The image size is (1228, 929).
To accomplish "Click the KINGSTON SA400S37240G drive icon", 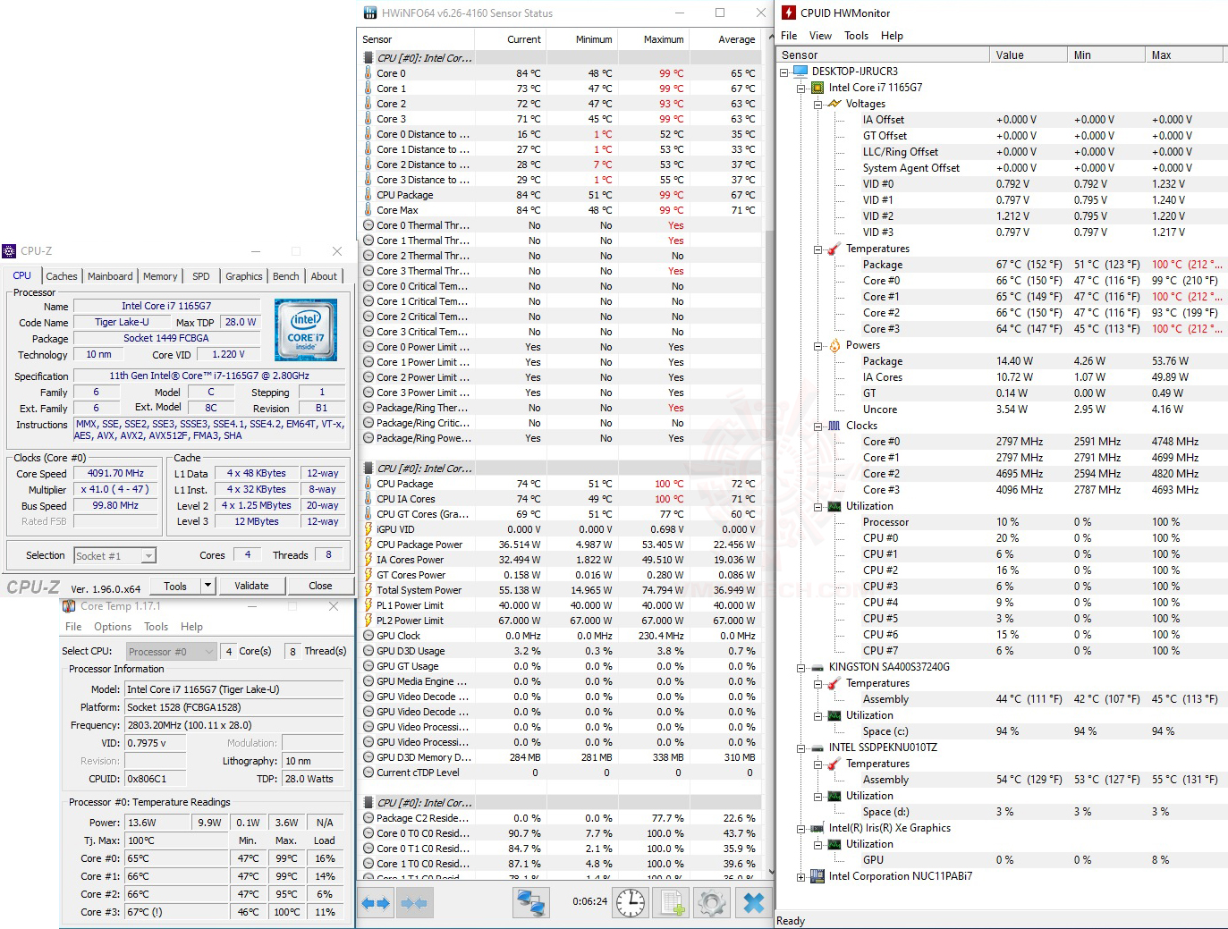I will [x=817, y=667].
